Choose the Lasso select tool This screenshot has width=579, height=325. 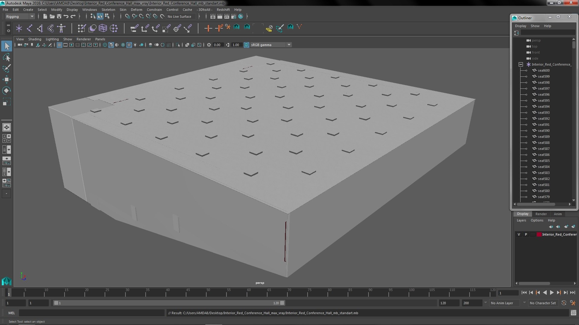[6, 57]
